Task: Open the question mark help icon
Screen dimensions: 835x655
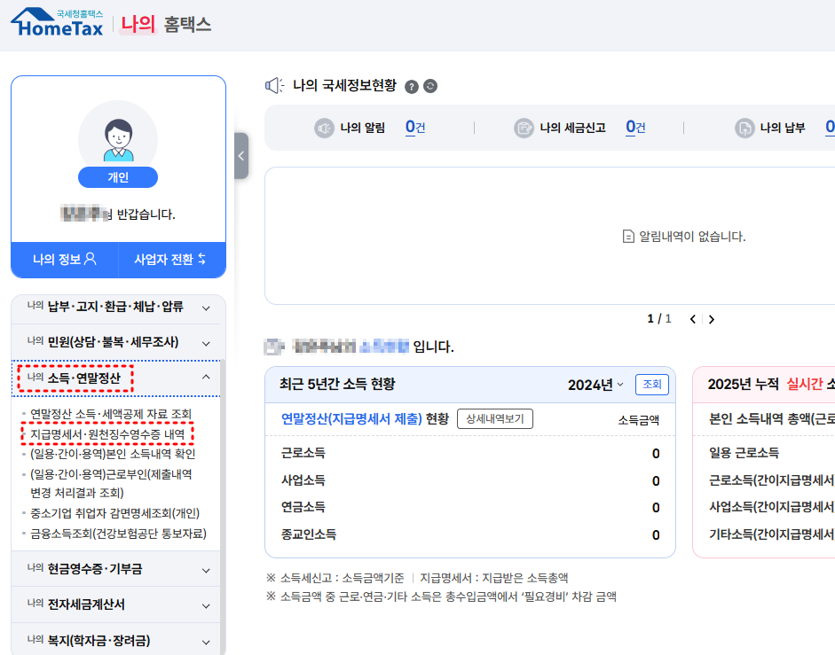Action: (410, 86)
